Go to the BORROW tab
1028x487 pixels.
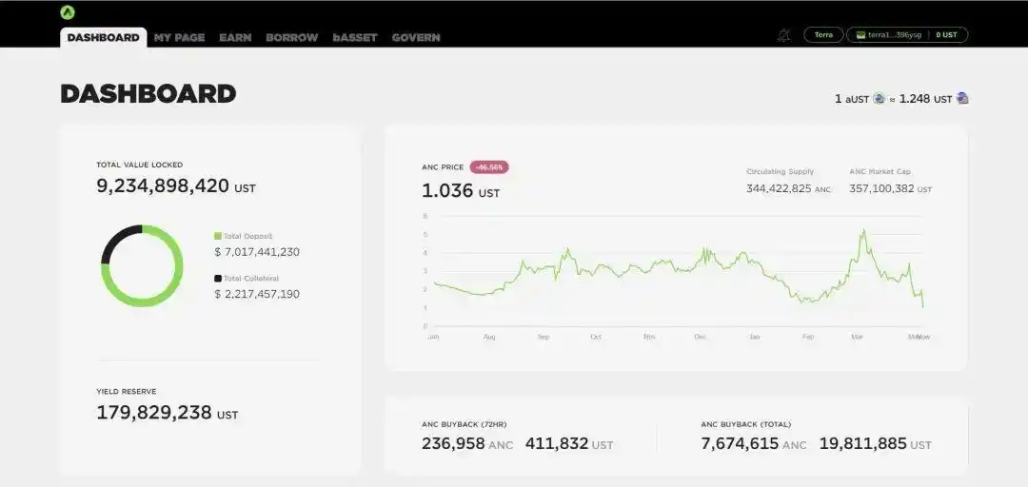tap(292, 37)
